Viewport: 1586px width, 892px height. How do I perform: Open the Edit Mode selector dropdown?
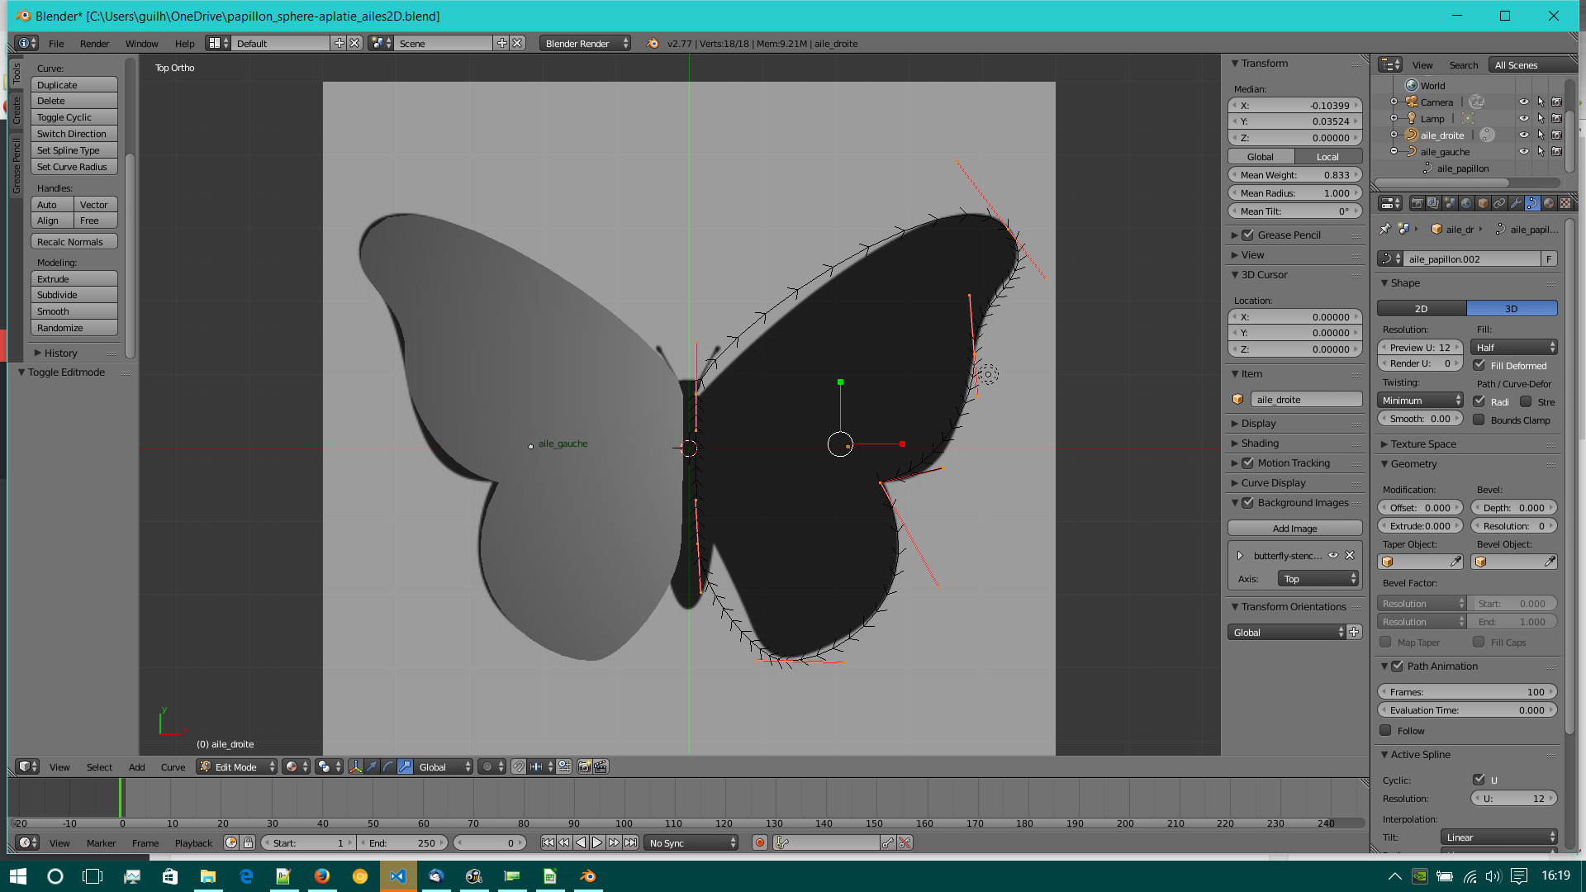[x=237, y=767]
